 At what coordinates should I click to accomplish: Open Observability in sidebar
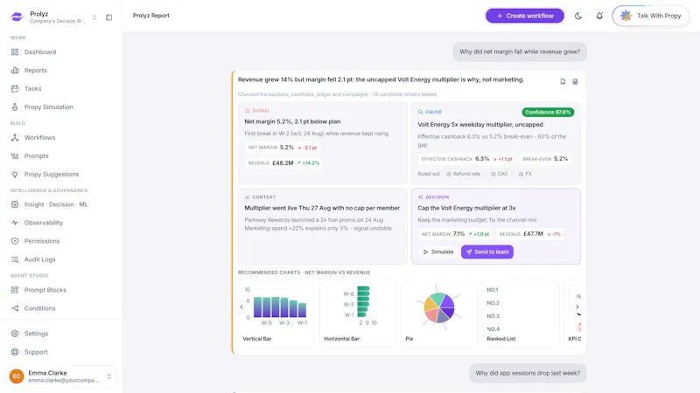click(x=61, y=223)
